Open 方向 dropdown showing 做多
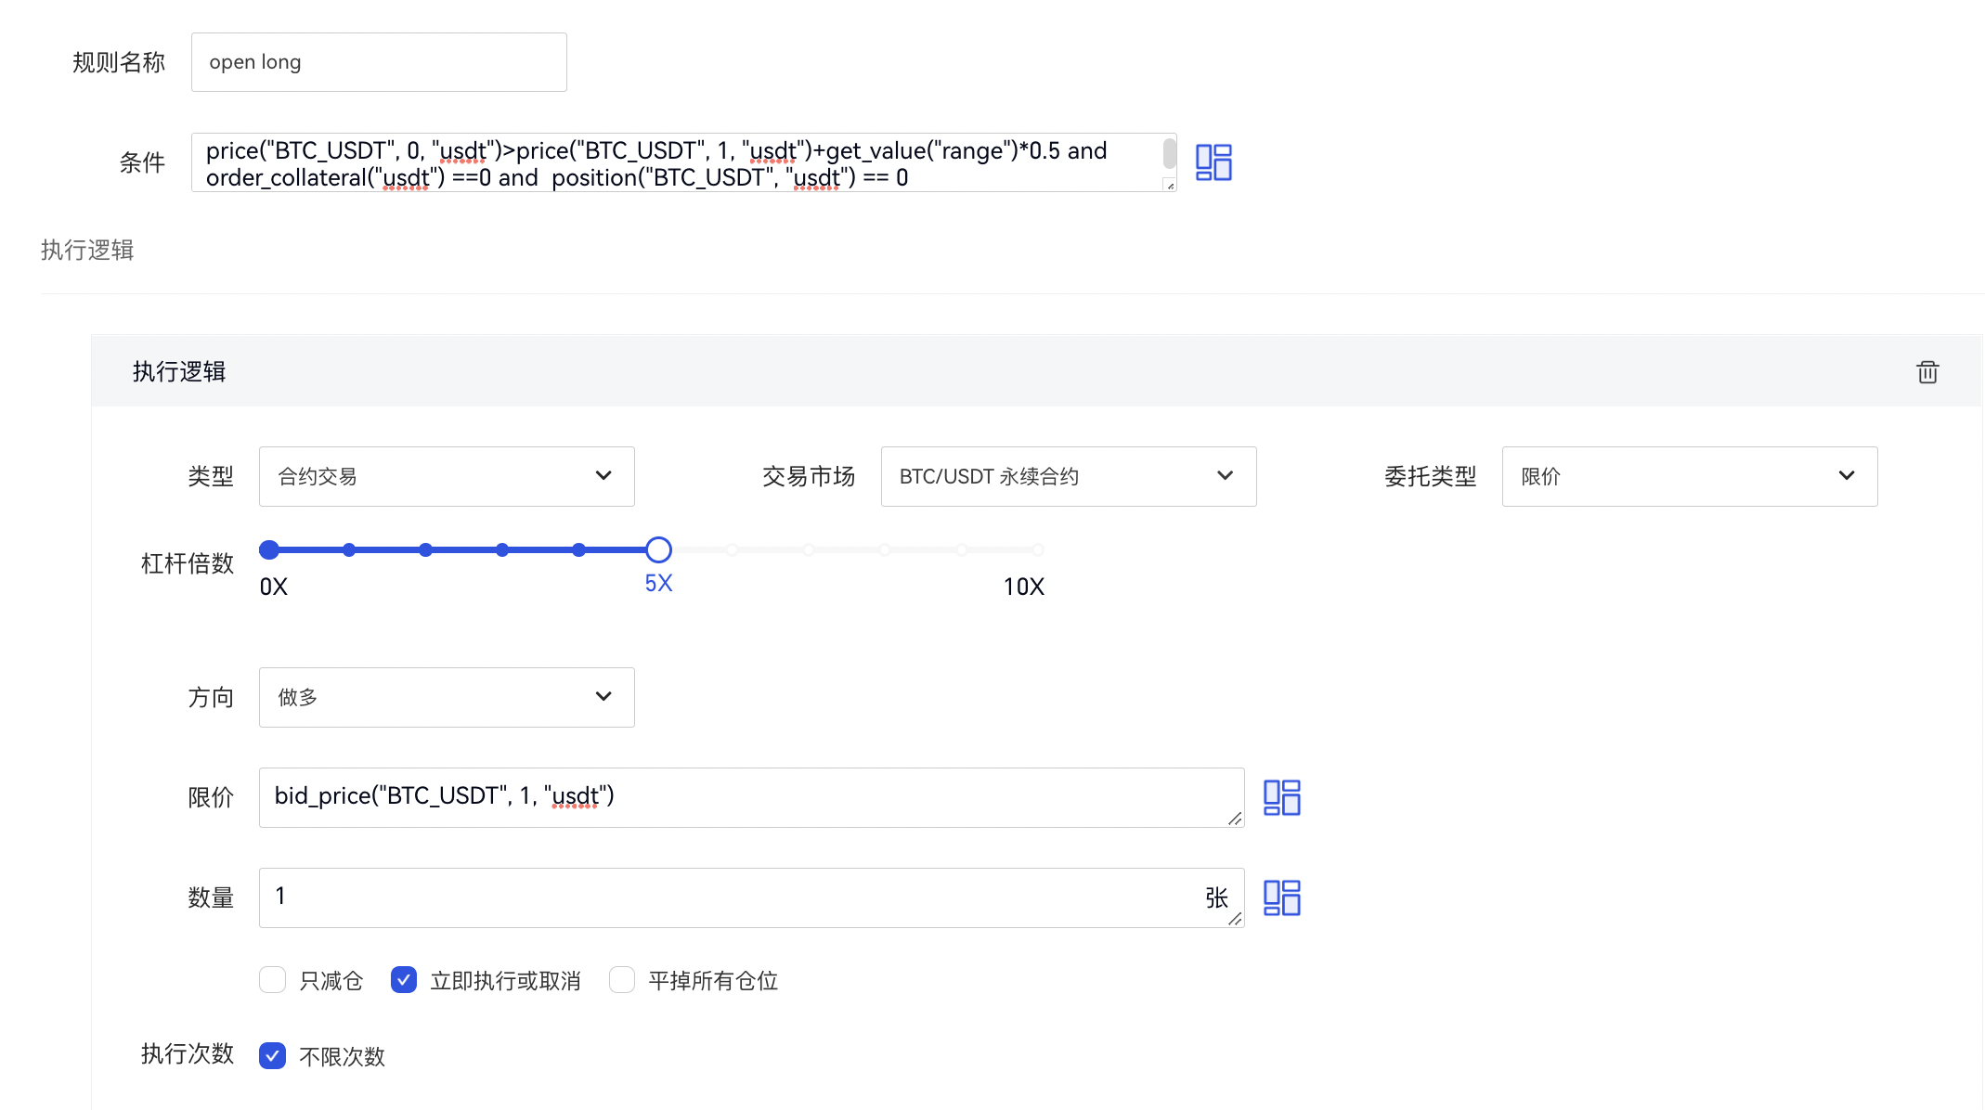The image size is (1985, 1110). (447, 697)
